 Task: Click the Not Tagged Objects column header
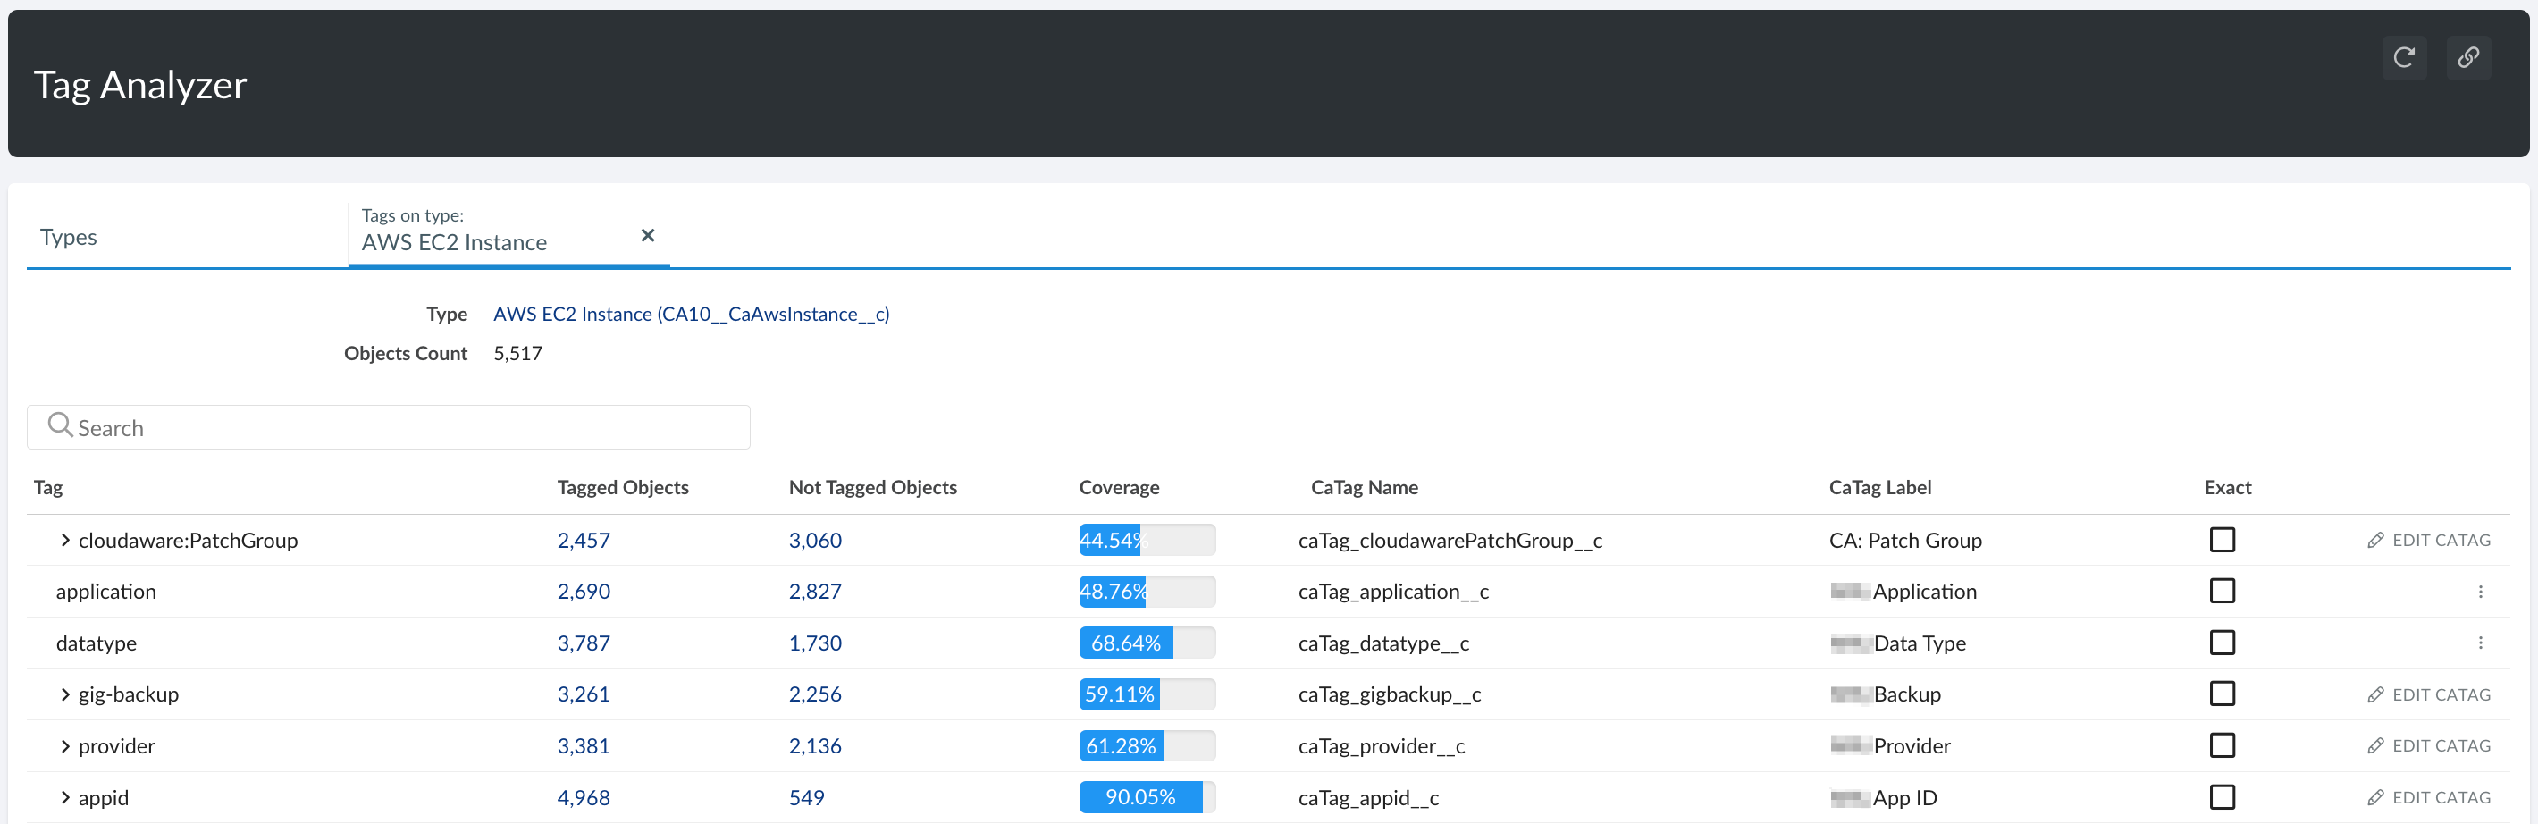click(872, 487)
